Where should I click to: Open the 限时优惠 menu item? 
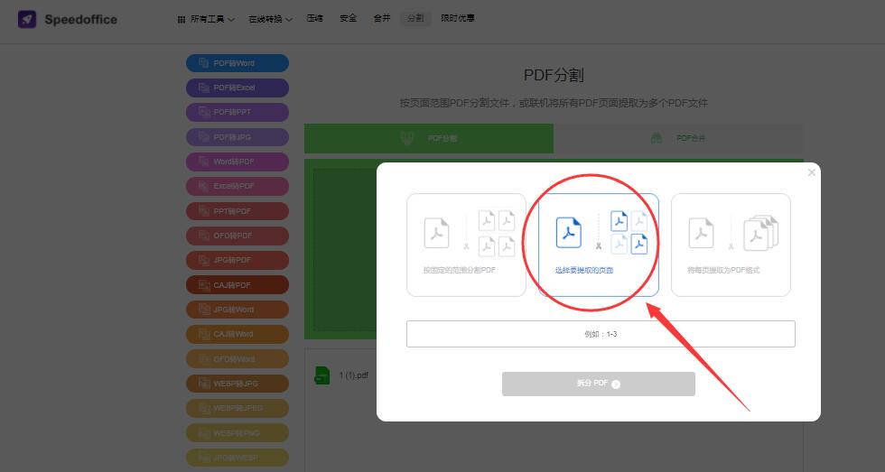[458, 18]
